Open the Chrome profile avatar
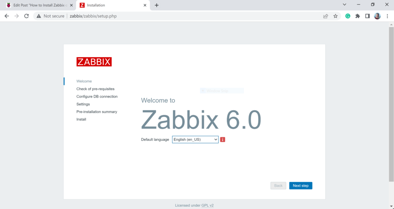This screenshot has width=394, height=209. 377,16
